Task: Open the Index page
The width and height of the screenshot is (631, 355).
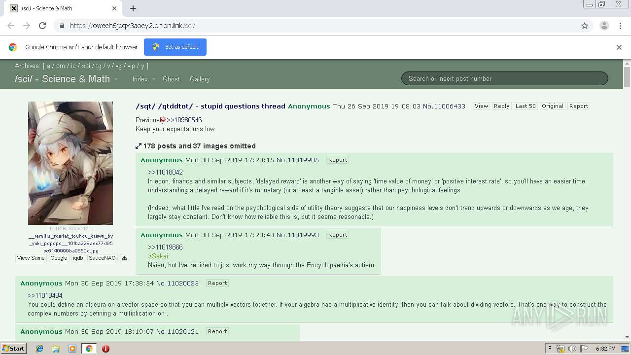Action: click(x=140, y=79)
